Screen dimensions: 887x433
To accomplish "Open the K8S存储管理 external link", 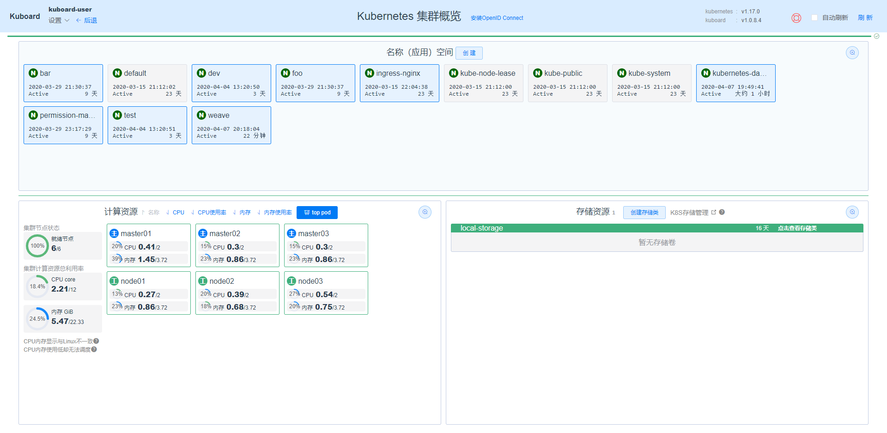I will (x=693, y=213).
